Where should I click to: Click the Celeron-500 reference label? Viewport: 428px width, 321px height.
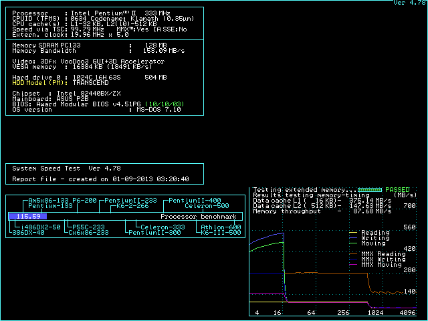coord(207,206)
